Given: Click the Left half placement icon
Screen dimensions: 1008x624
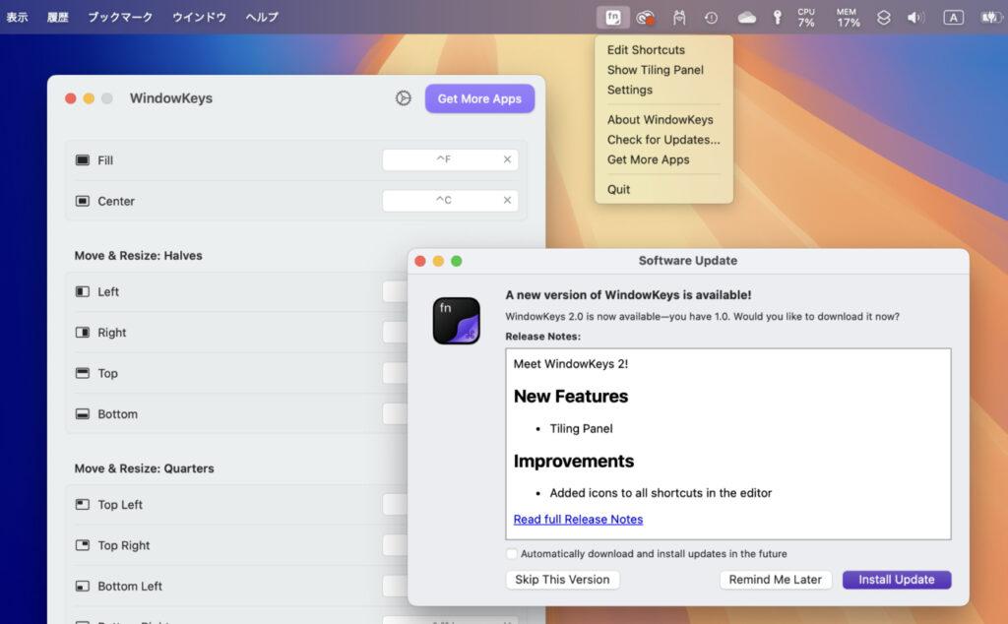Looking at the screenshot, I should tap(82, 291).
